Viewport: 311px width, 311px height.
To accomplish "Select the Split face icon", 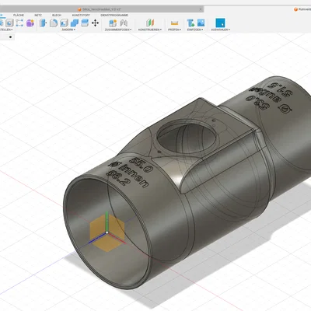I will pos(85,23).
